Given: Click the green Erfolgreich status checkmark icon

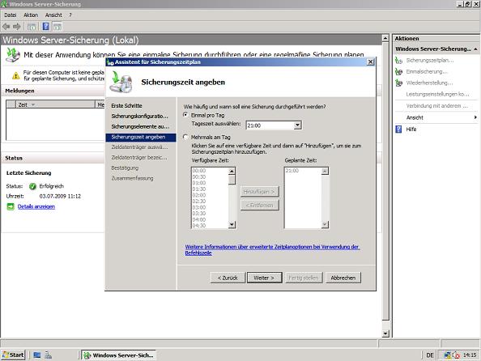Looking at the screenshot, I should pos(32,186).
